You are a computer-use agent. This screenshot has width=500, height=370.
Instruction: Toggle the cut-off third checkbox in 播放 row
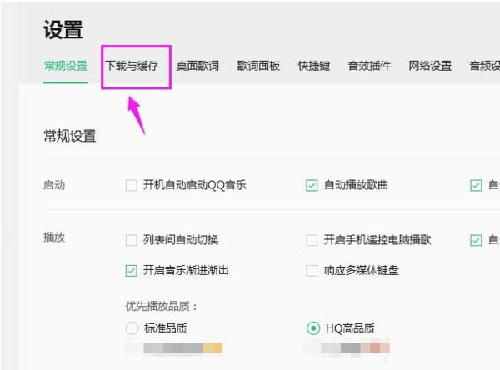pos(476,240)
